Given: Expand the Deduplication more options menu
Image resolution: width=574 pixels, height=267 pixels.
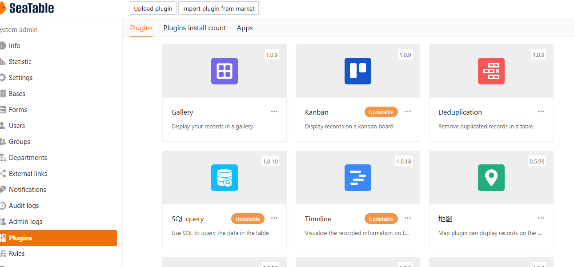Looking at the screenshot, I should click(541, 112).
